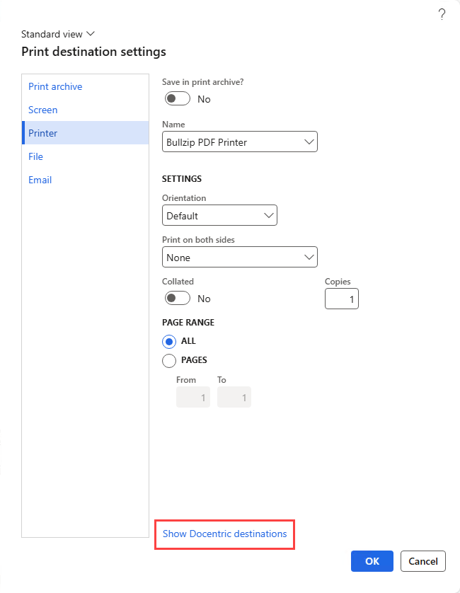Screen dimensions: 460x593
Task: Open Print on both sides dropdown
Action: 239,258
